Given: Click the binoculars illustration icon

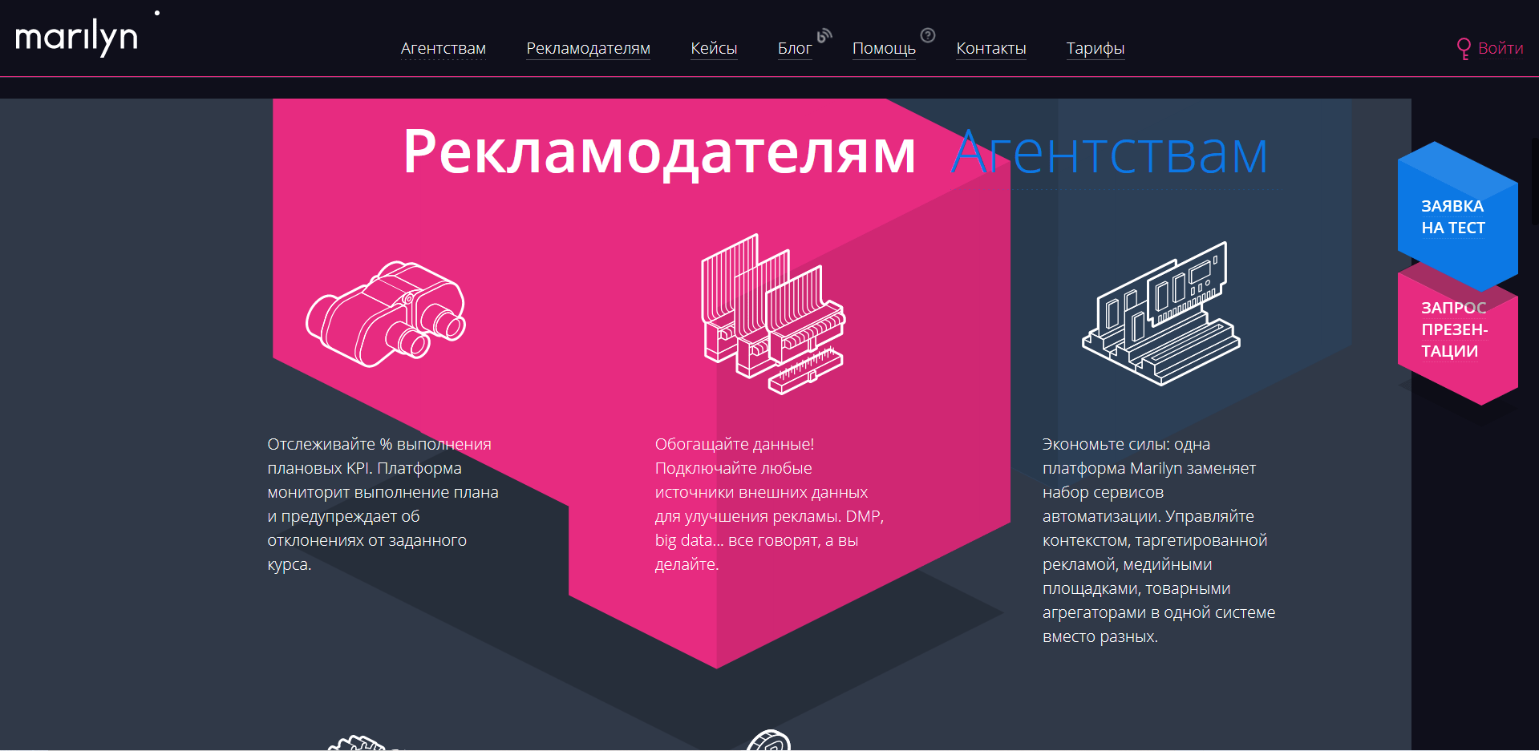Looking at the screenshot, I should point(386,313).
